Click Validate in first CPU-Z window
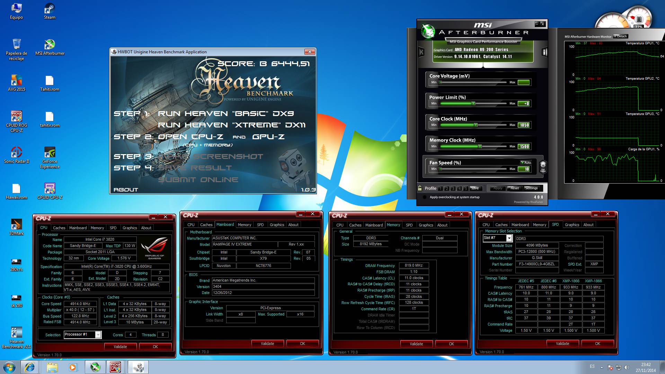The height and width of the screenshot is (374, 665). pos(120,347)
